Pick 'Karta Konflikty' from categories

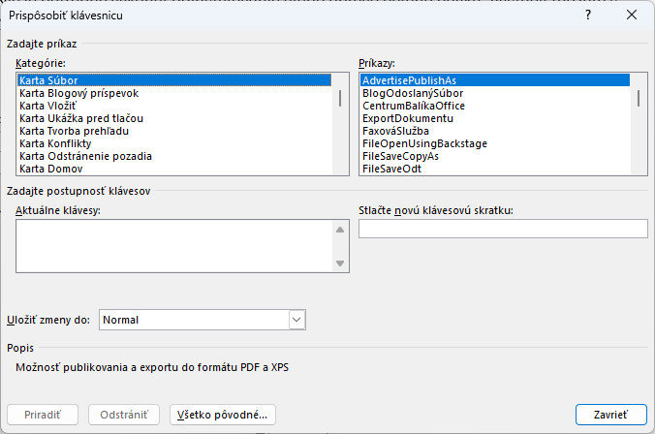tap(55, 143)
